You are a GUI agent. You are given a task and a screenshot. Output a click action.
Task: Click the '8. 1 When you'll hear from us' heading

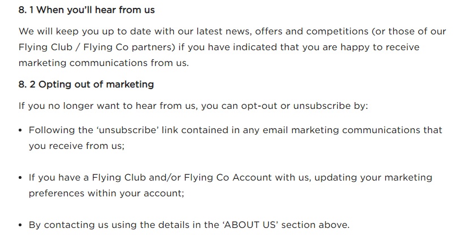(x=87, y=10)
